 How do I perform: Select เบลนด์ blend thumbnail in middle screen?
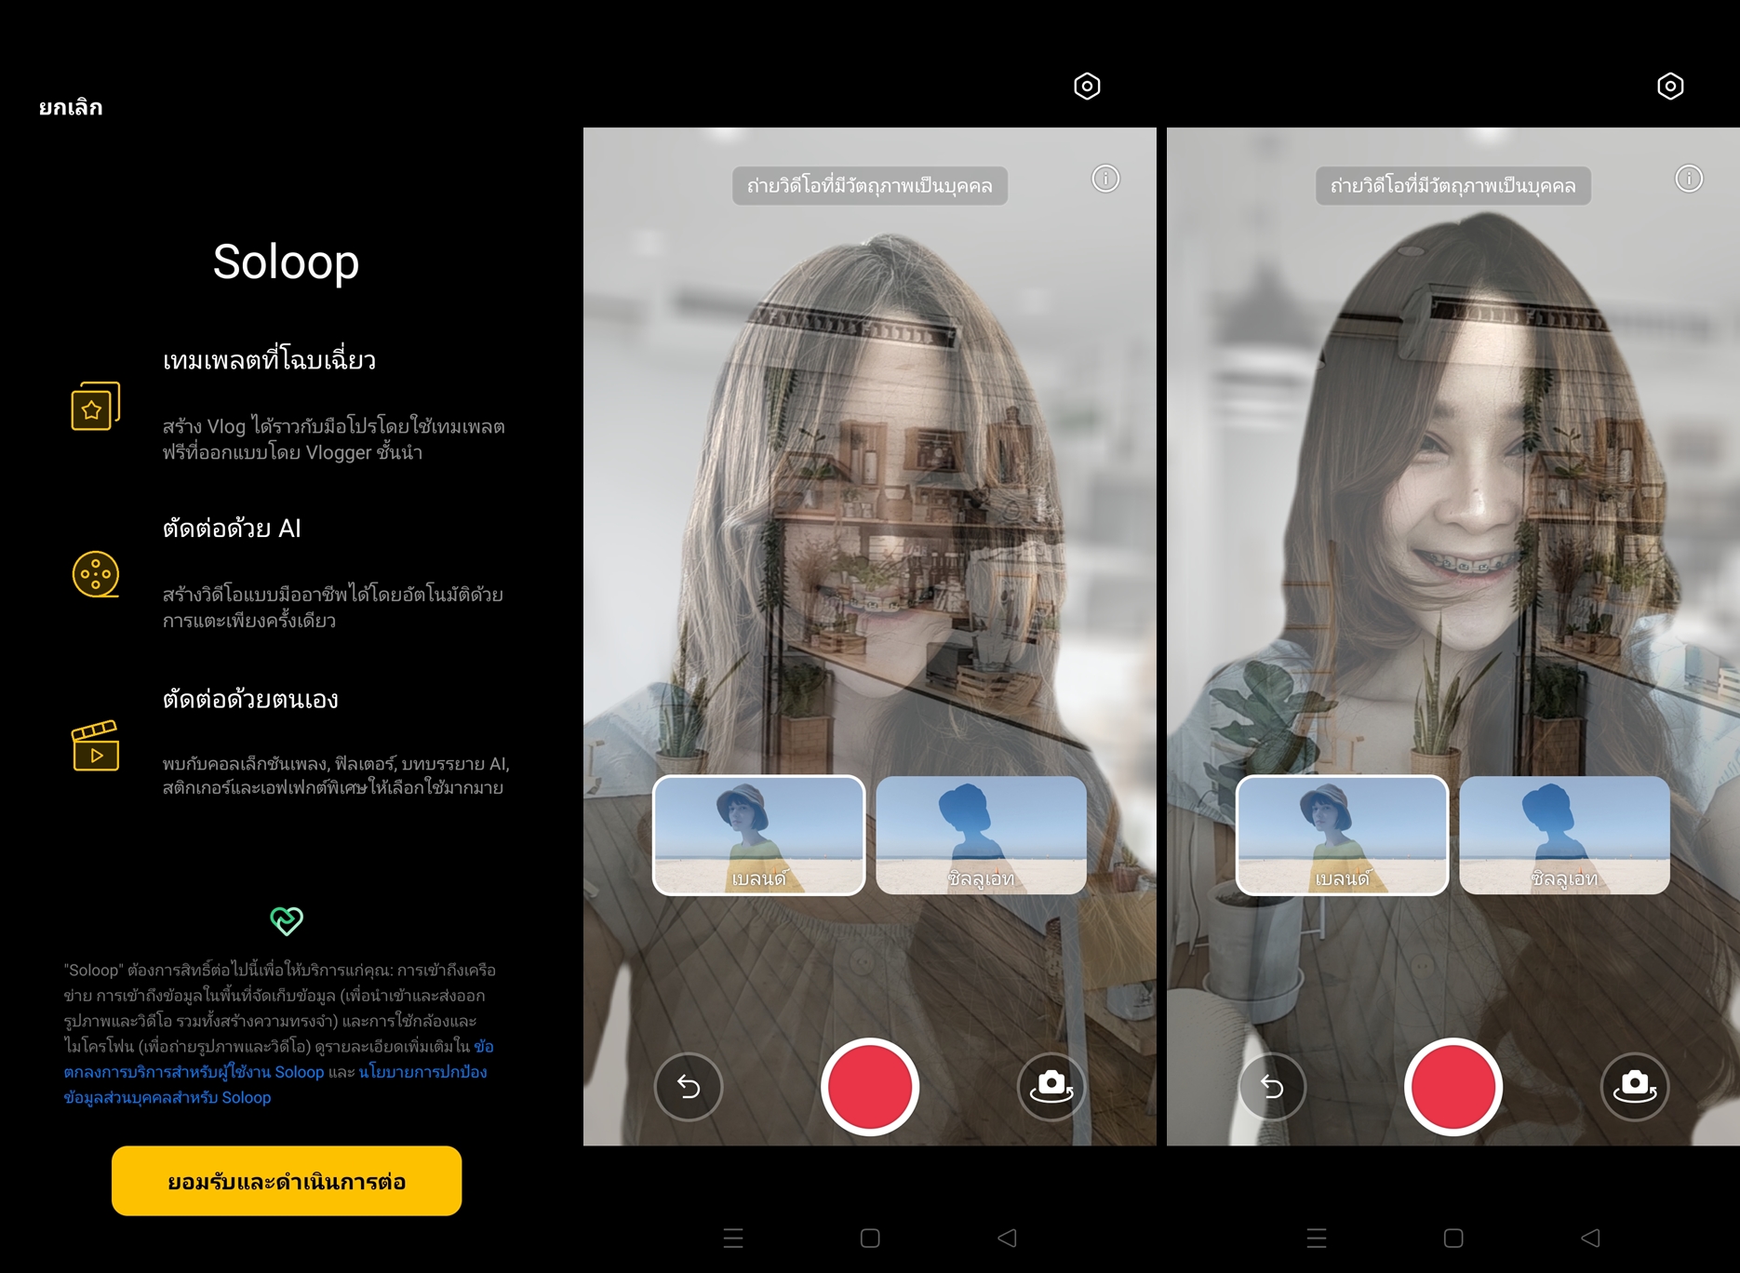(x=759, y=836)
